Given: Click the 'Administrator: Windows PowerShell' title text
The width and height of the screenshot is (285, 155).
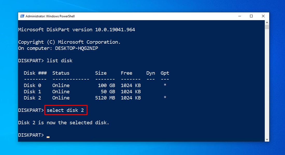Looking at the screenshot, I should 50,16.
